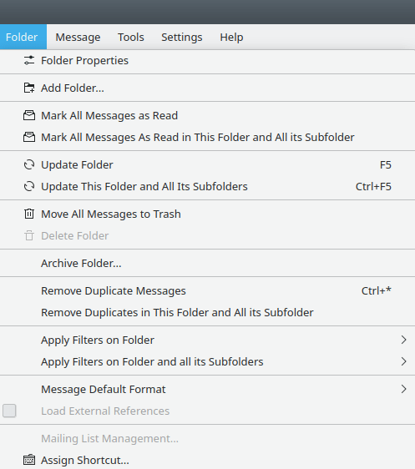Screen dimensions: 415x469
Task: Click the refresh icon next to Update Folder
Action: point(29,164)
